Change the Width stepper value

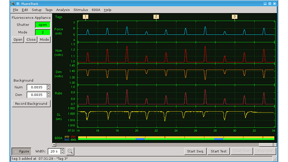(x=62, y=151)
